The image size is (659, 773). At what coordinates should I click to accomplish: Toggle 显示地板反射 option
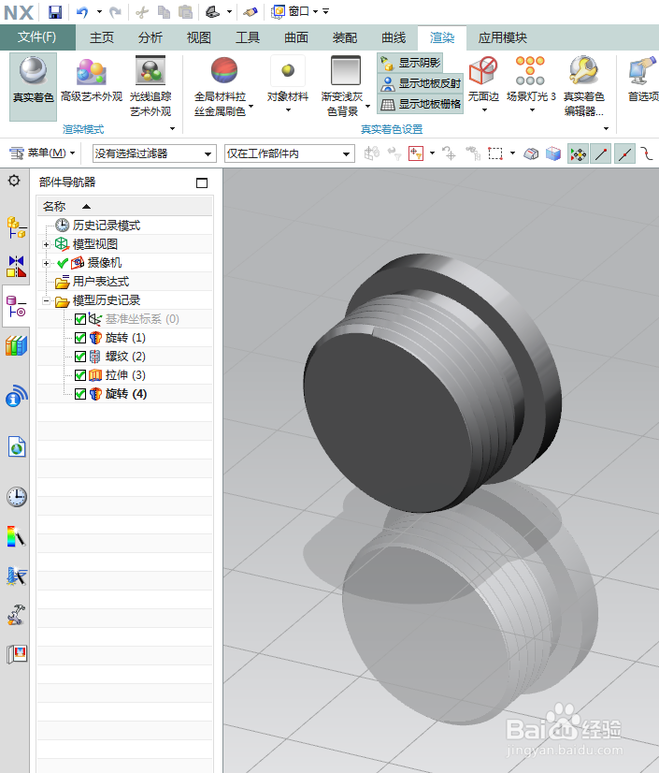point(420,83)
